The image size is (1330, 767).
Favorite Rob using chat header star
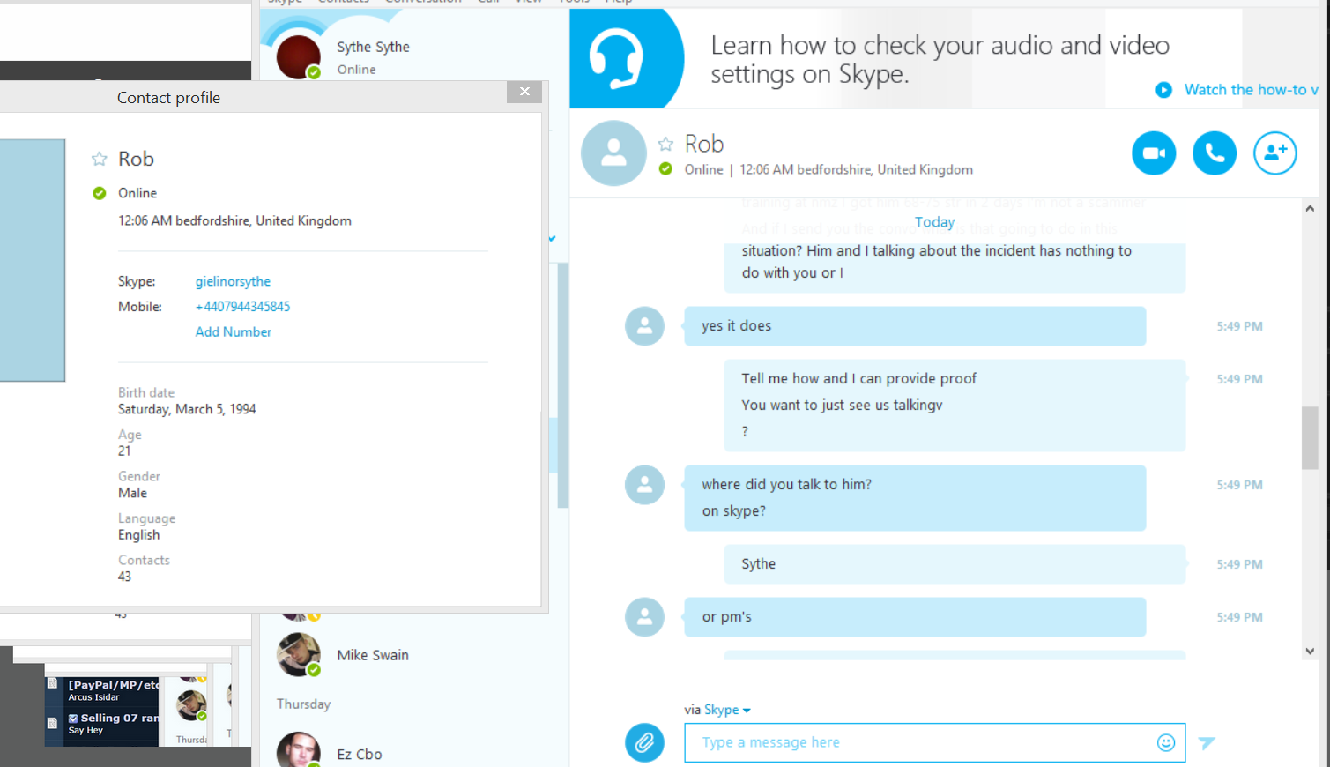click(x=665, y=144)
